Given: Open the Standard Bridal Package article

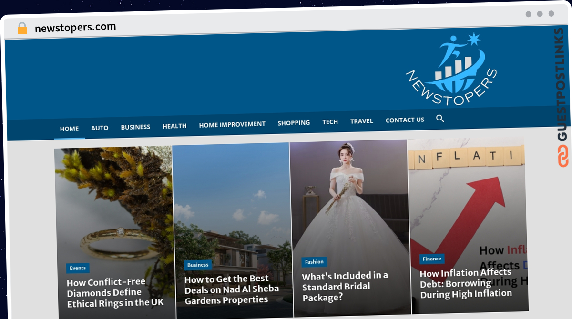Looking at the screenshot, I should point(345,286).
